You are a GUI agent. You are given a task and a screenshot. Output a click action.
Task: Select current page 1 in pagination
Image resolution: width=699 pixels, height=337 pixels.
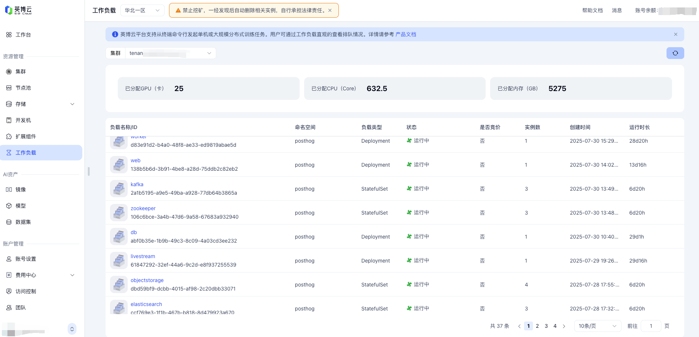point(528,326)
